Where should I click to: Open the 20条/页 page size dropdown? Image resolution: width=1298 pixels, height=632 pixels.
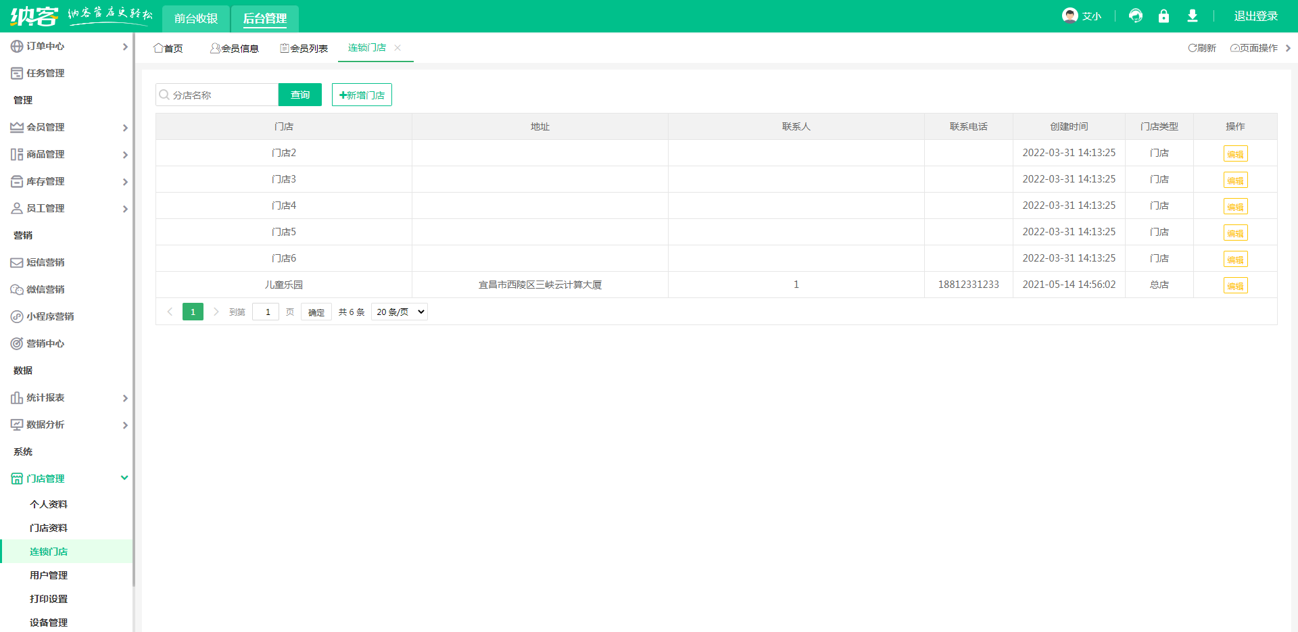(x=399, y=312)
